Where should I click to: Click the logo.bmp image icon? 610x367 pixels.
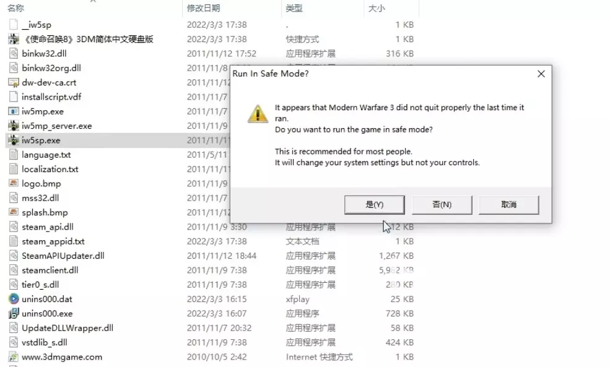click(14, 183)
